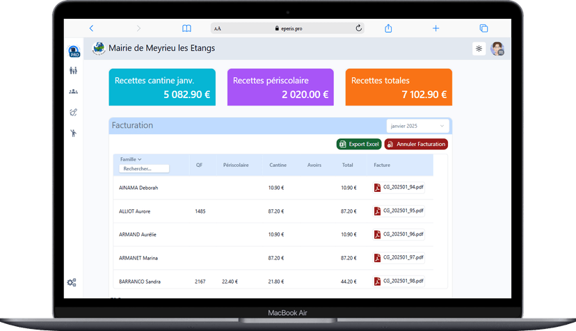This screenshot has width=576, height=331.
Task: Open PDF icon for CG_202501_94.pdf
Action: (x=378, y=187)
